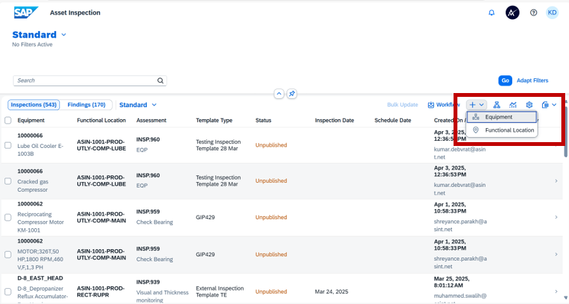Select the Lube Oil Cooler E-1003B row checkbox

pos(8,145)
